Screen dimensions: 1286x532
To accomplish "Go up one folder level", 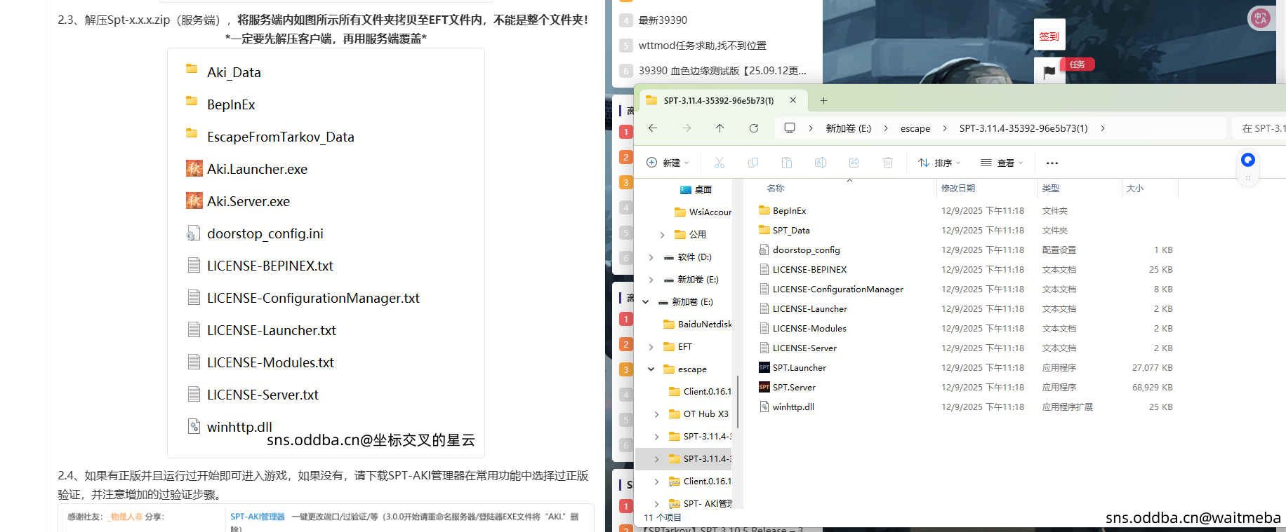I will [720, 128].
